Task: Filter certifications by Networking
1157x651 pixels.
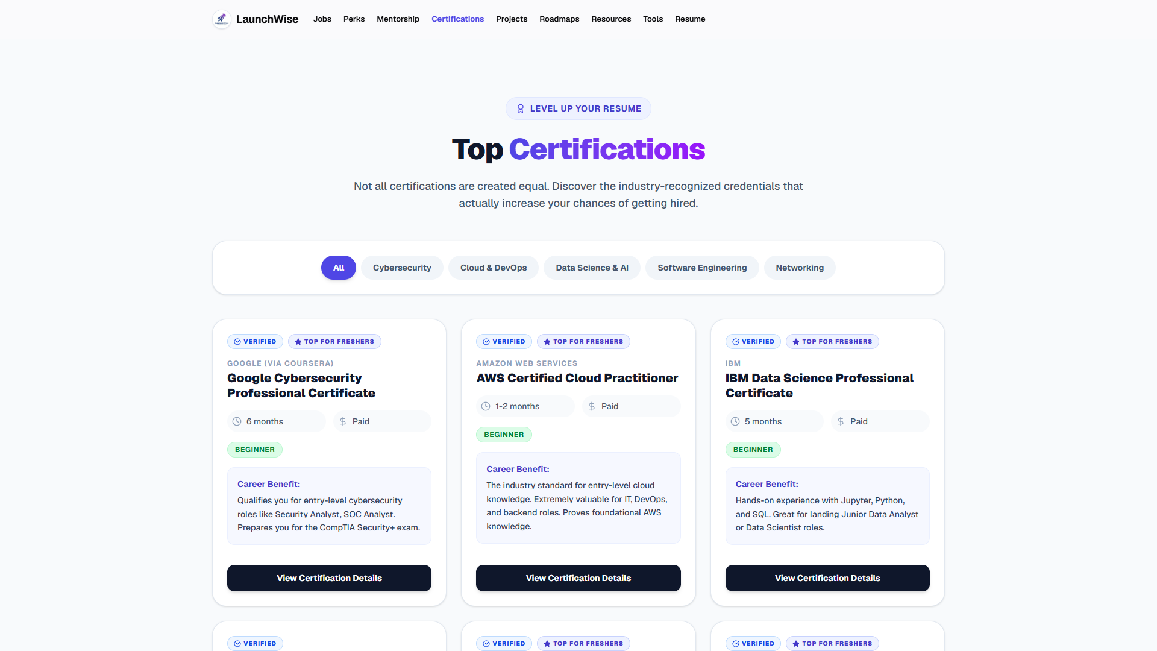Action: (800, 268)
